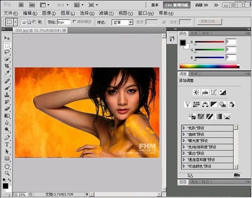This screenshot has width=252, height=198.
Task: Select the Clone Stamp tool
Action: tap(7, 95)
